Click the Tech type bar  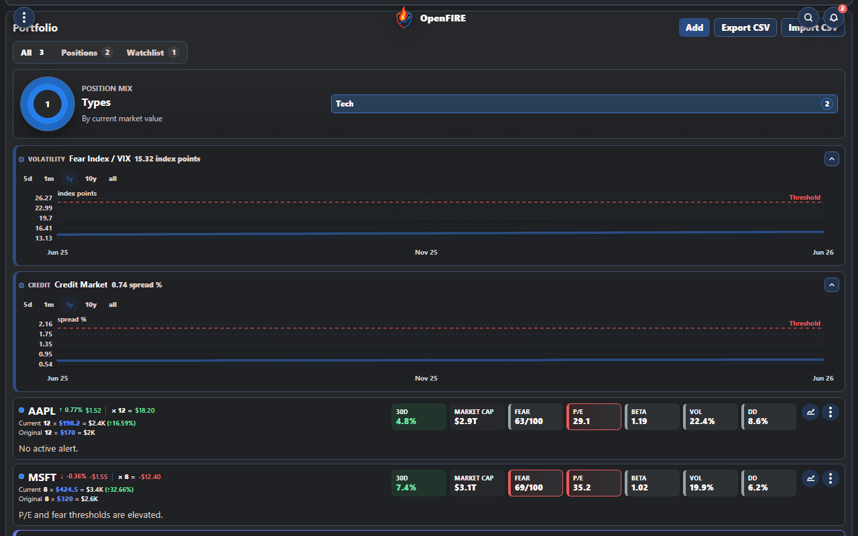click(x=584, y=104)
